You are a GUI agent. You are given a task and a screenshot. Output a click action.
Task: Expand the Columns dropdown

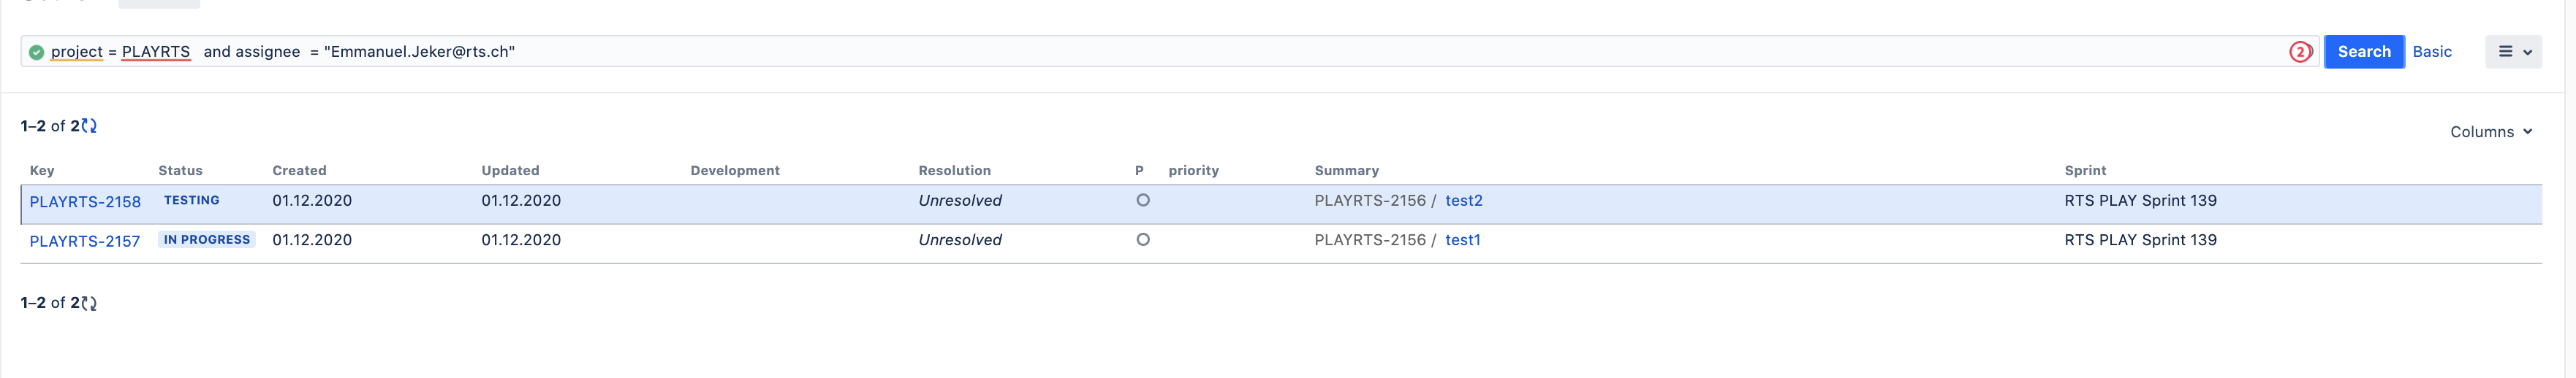tap(2491, 131)
